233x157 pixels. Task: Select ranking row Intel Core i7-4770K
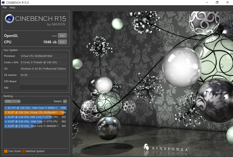[x=35, y=117]
